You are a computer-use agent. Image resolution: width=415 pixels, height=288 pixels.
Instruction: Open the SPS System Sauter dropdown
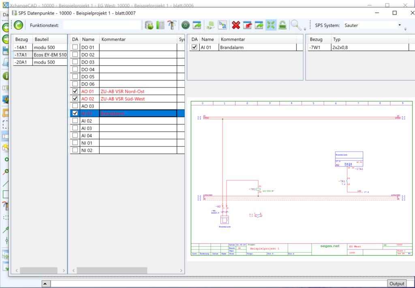coord(399,25)
